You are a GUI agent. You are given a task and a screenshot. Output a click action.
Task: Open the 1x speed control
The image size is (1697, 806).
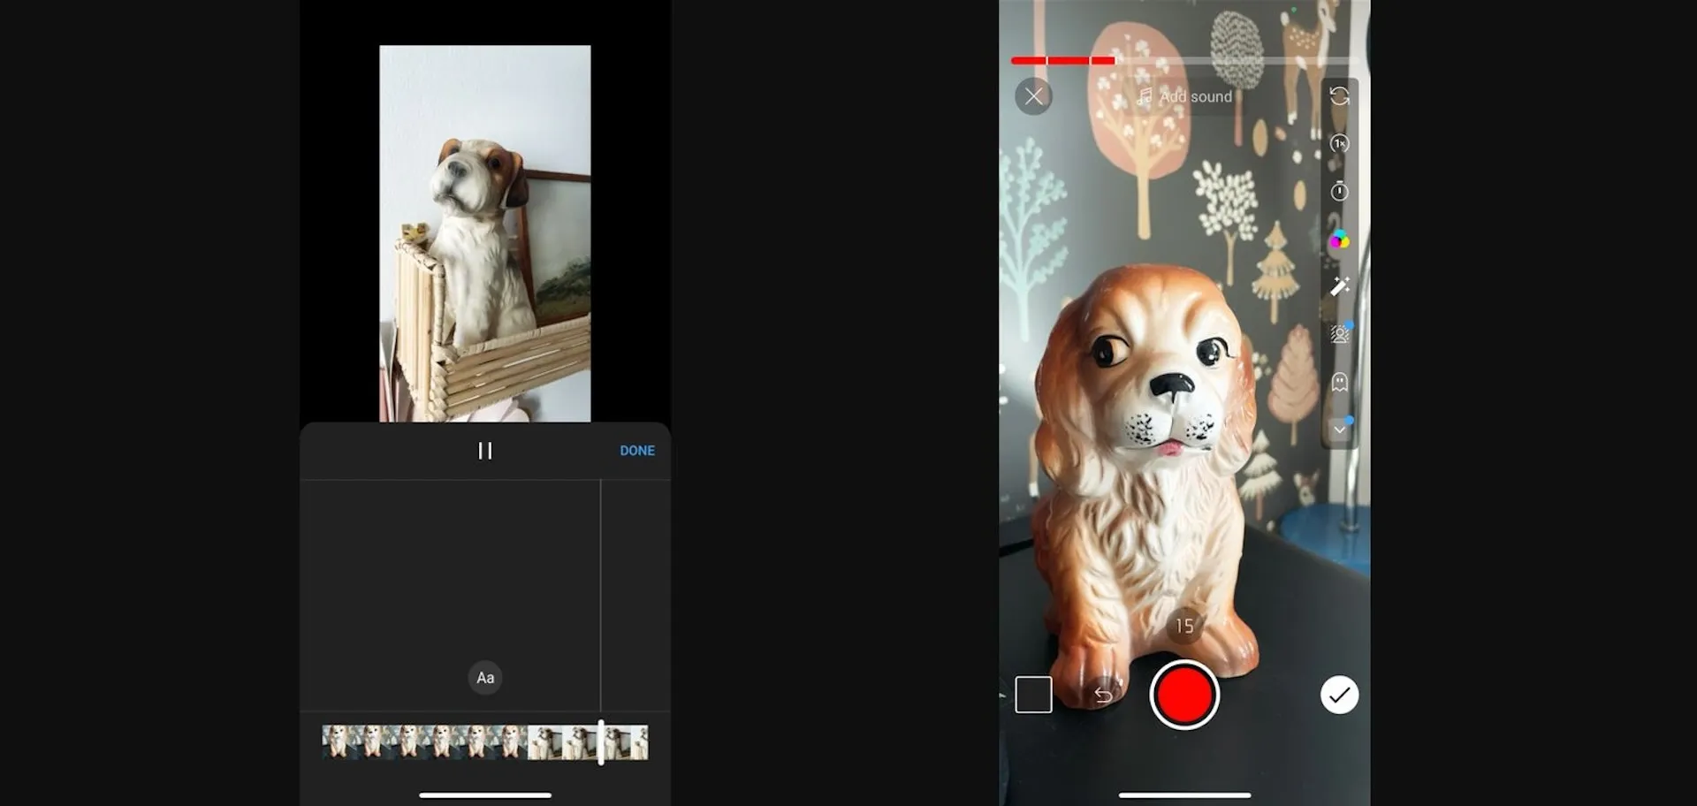[x=1339, y=144]
